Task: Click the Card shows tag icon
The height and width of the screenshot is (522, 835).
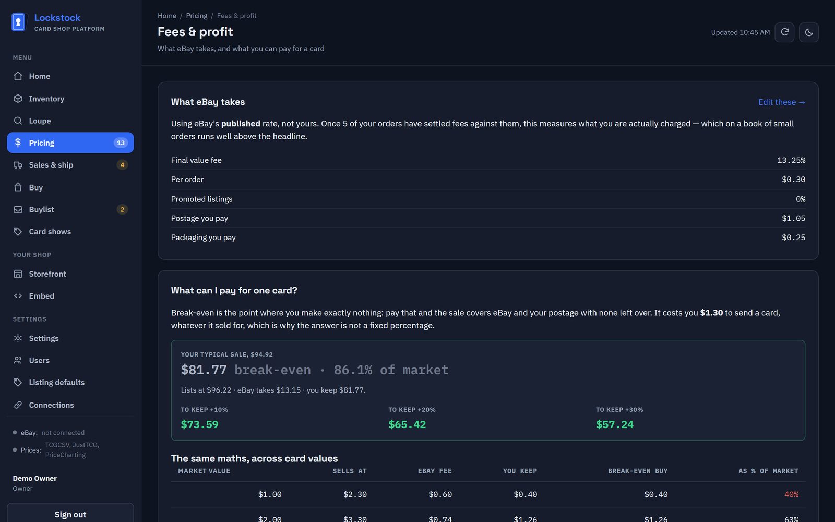Action: [x=18, y=232]
